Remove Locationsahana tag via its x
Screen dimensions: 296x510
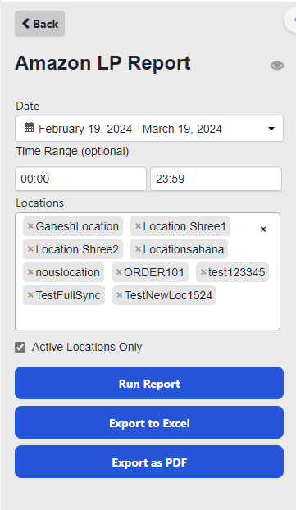pyautogui.click(x=138, y=249)
